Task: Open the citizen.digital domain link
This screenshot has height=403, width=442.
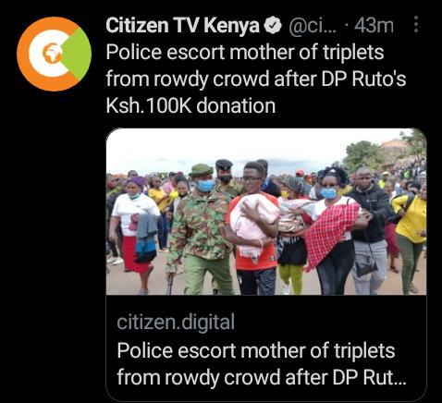Action: (176, 322)
